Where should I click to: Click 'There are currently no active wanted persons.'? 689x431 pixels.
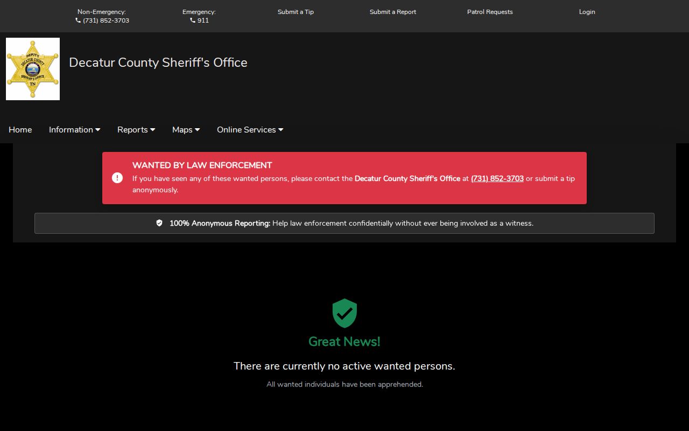pyautogui.click(x=344, y=366)
